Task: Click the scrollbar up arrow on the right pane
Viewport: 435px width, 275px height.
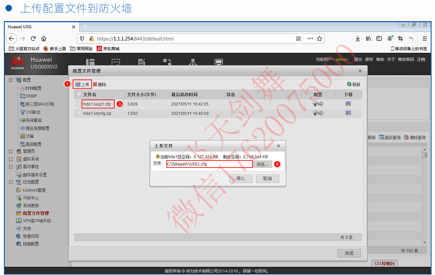Action: (x=425, y=149)
